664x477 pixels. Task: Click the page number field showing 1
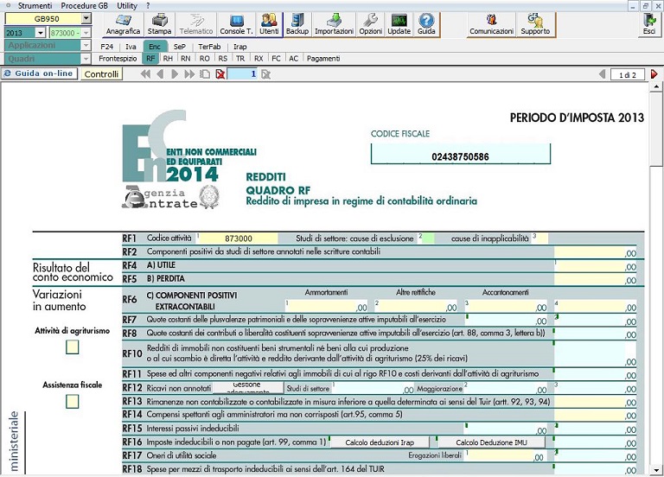click(x=242, y=74)
